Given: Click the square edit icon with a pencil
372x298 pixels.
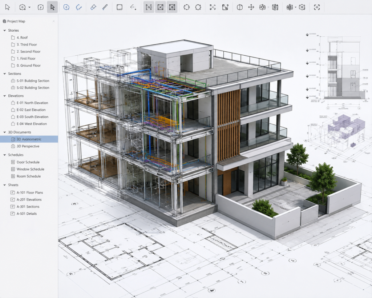Looking at the screenshot, I should 225,7.
